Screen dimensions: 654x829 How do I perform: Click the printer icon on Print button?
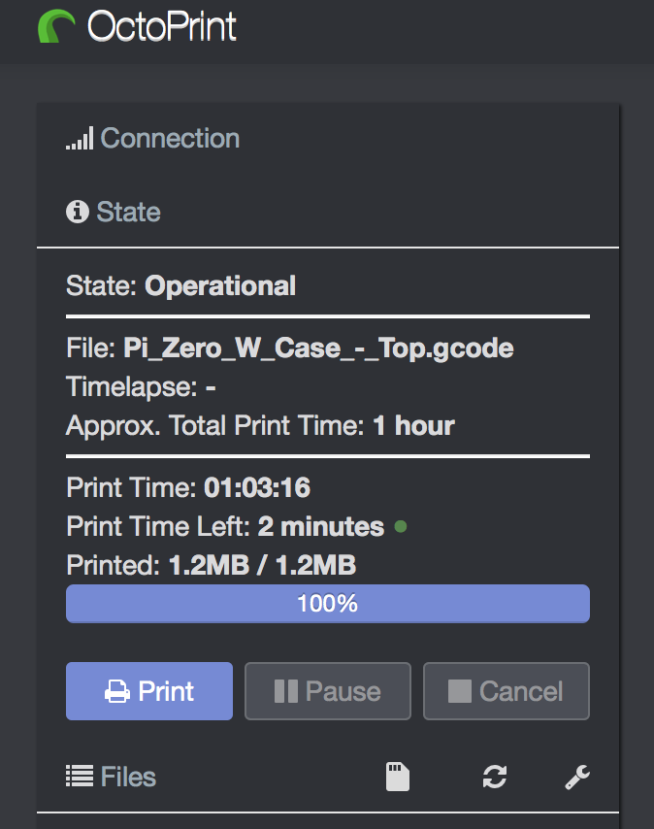coord(117,691)
